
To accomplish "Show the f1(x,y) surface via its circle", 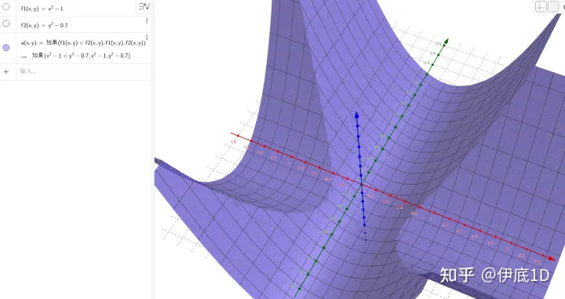I will click(x=6, y=7).
